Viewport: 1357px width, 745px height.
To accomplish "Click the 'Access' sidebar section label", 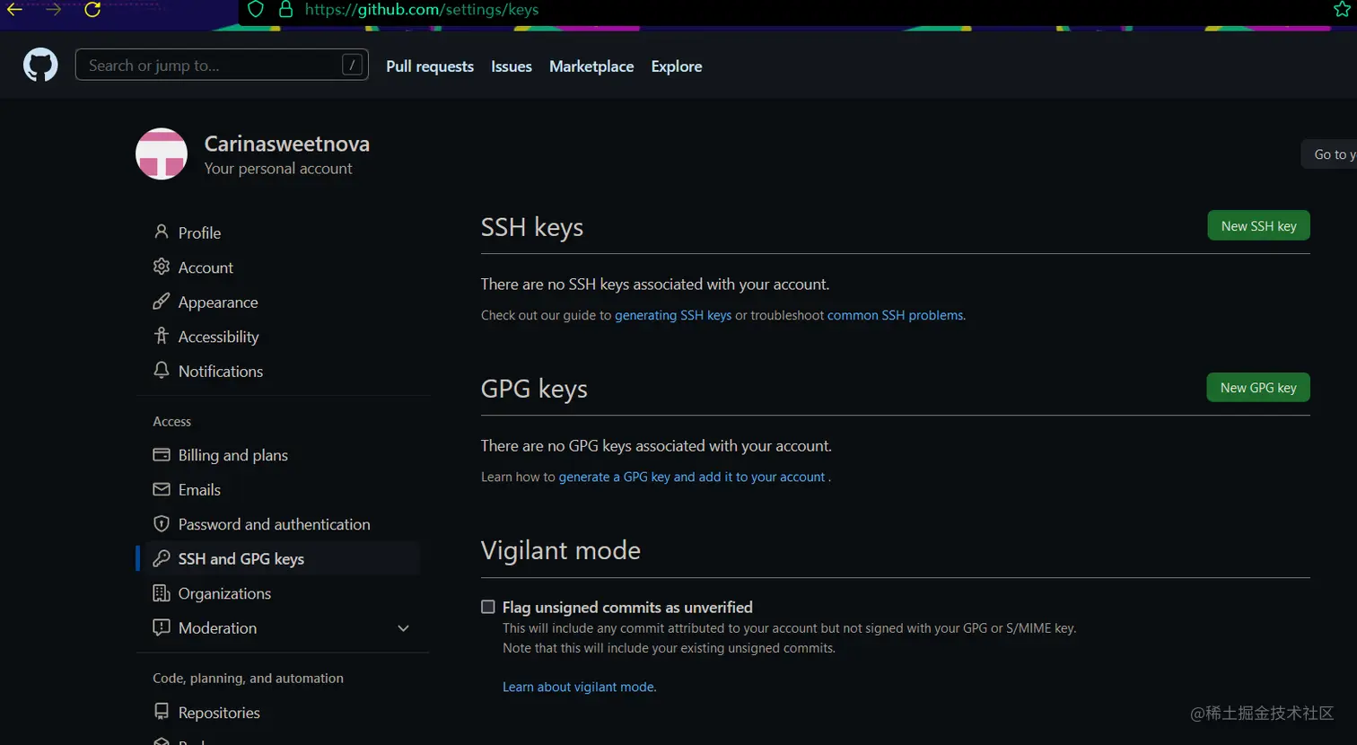I will pyautogui.click(x=171, y=421).
